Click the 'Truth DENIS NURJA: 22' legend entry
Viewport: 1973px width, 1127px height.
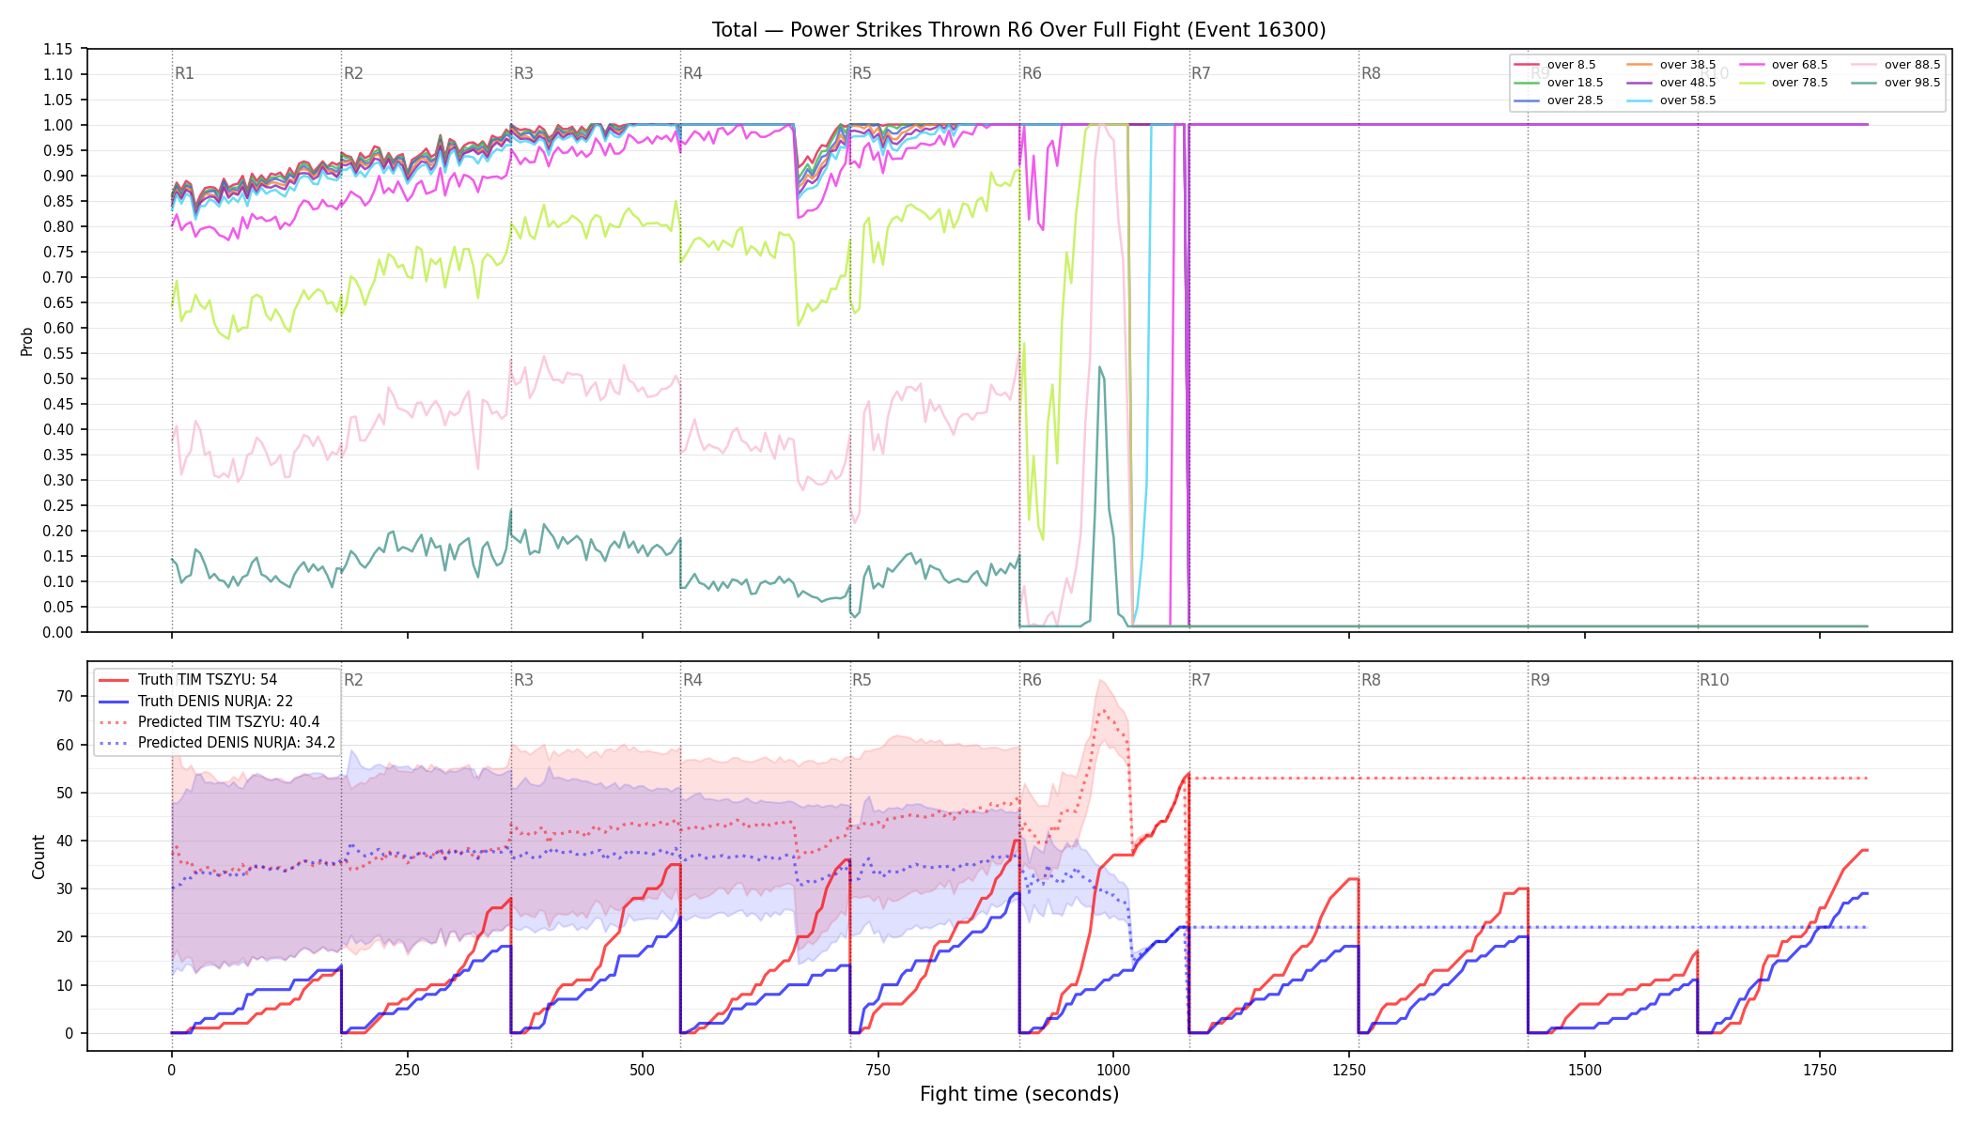click(x=195, y=701)
